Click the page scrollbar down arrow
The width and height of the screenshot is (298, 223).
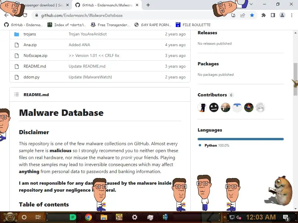point(296,209)
